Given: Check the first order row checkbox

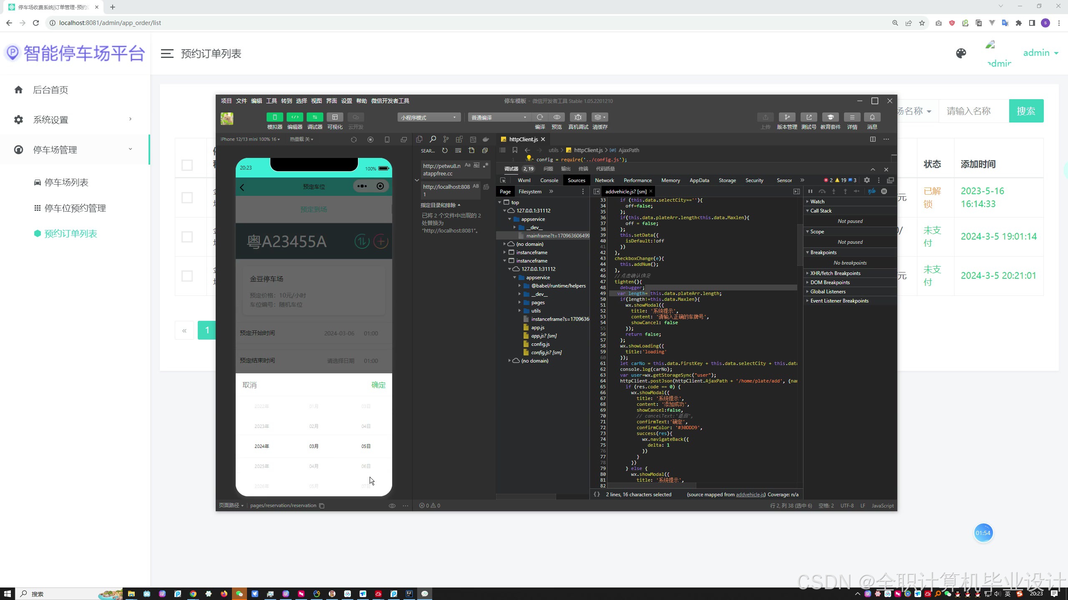Looking at the screenshot, I should [x=187, y=197].
